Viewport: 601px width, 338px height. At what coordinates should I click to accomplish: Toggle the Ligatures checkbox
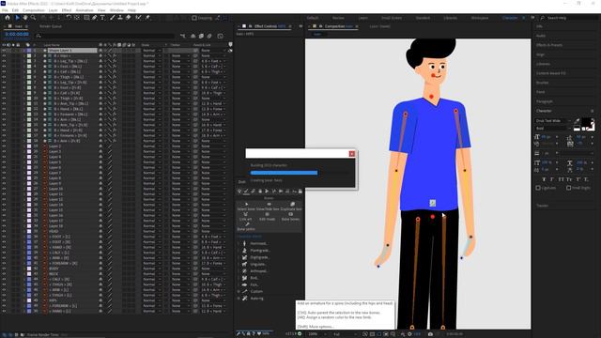[538, 188]
